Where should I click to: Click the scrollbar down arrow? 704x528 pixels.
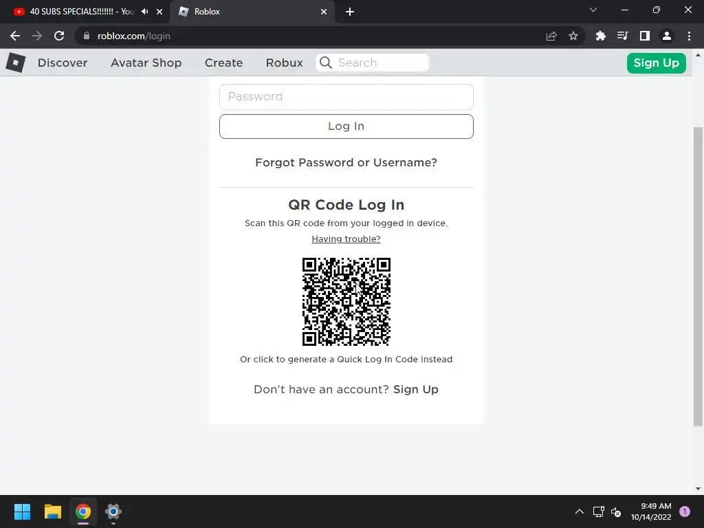pyautogui.click(x=698, y=489)
